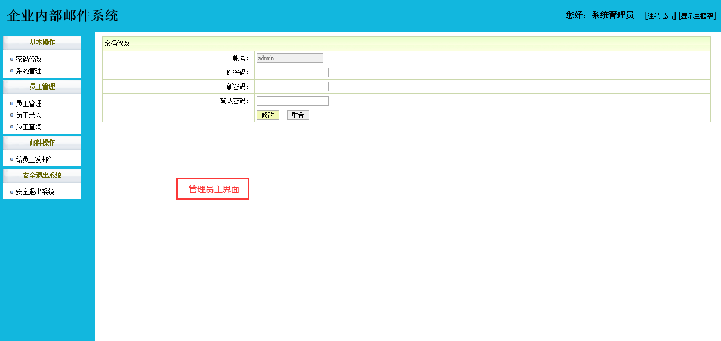721x341 pixels.
Task: Submit with the 修改 button
Action: tap(268, 115)
